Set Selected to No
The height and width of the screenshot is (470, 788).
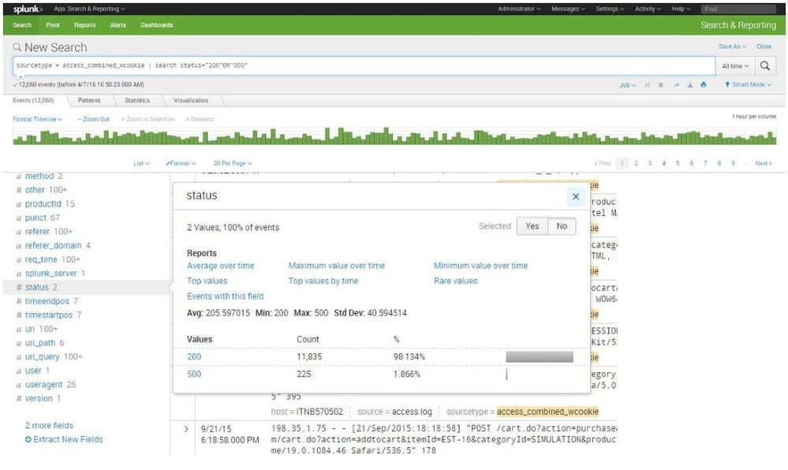pos(562,226)
